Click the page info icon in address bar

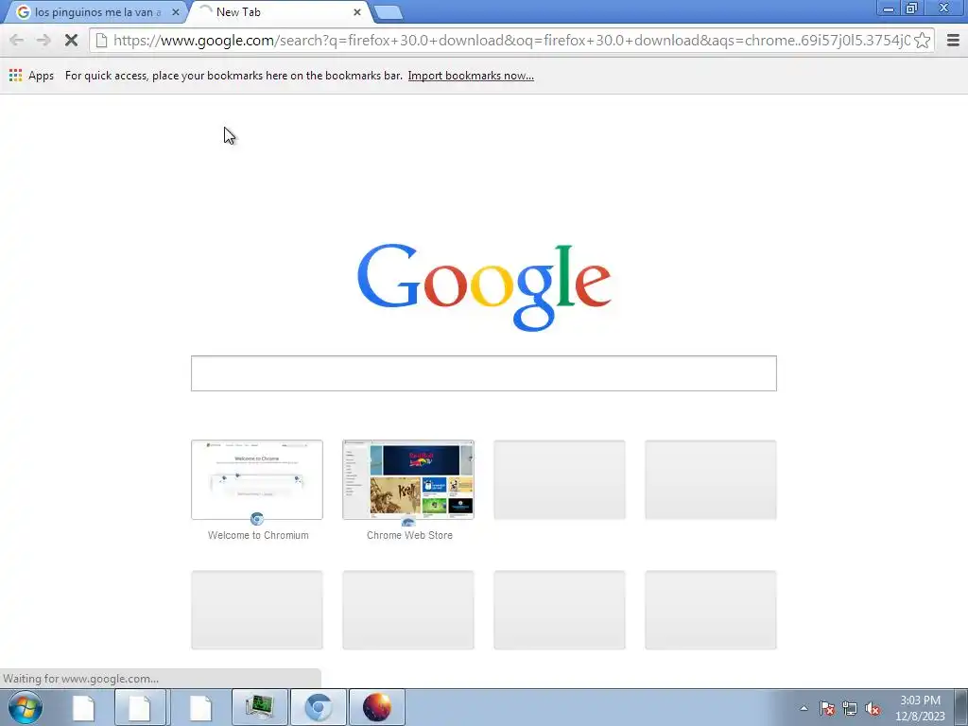click(102, 41)
